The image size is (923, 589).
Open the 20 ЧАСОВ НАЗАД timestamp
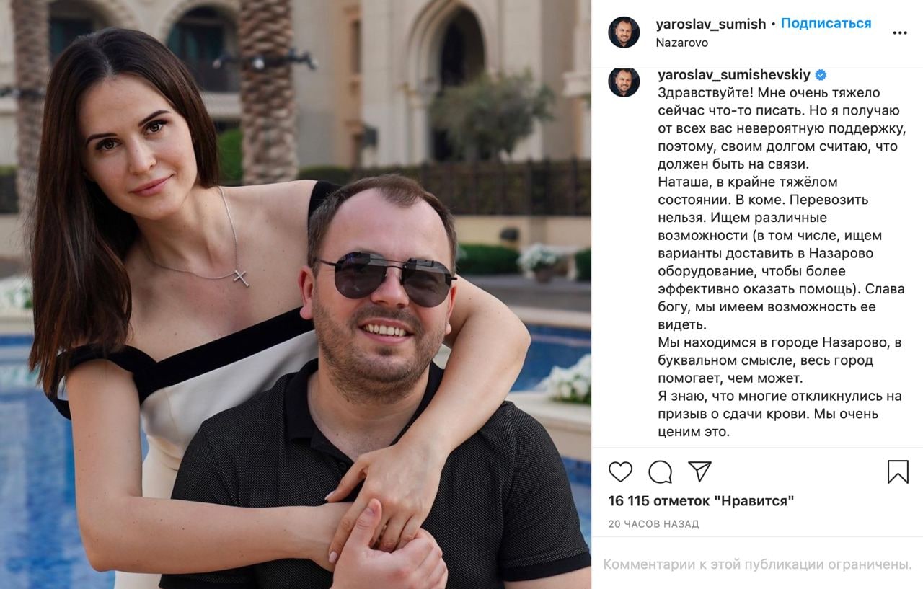point(653,524)
